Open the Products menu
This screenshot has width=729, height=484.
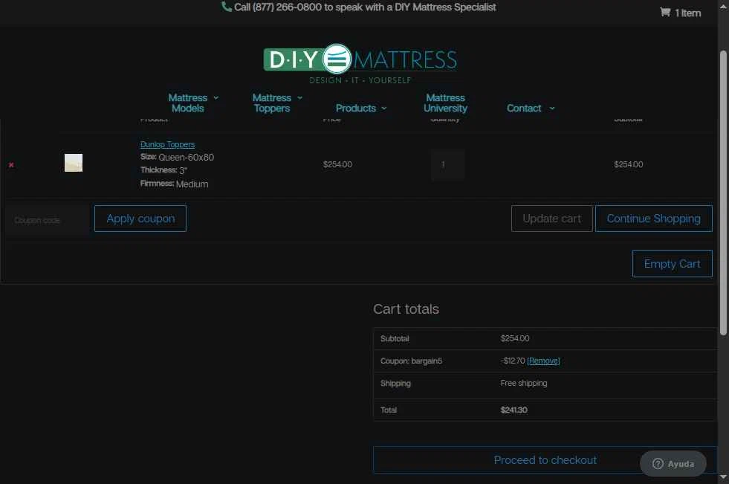[x=356, y=108]
